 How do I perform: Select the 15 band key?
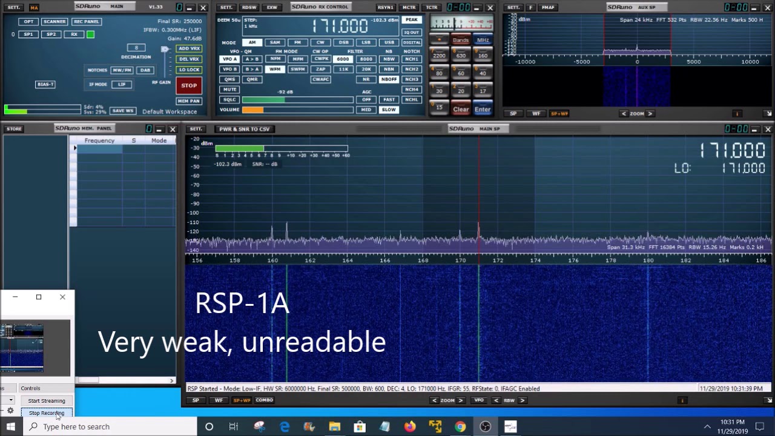pyautogui.click(x=439, y=108)
